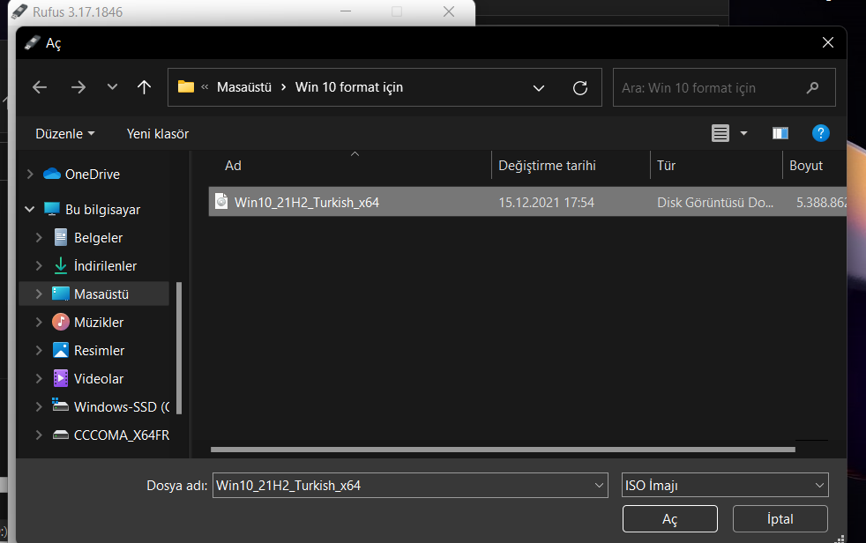
Task: Open the CCCOMA_X64FR drive
Action: tap(122, 435)
